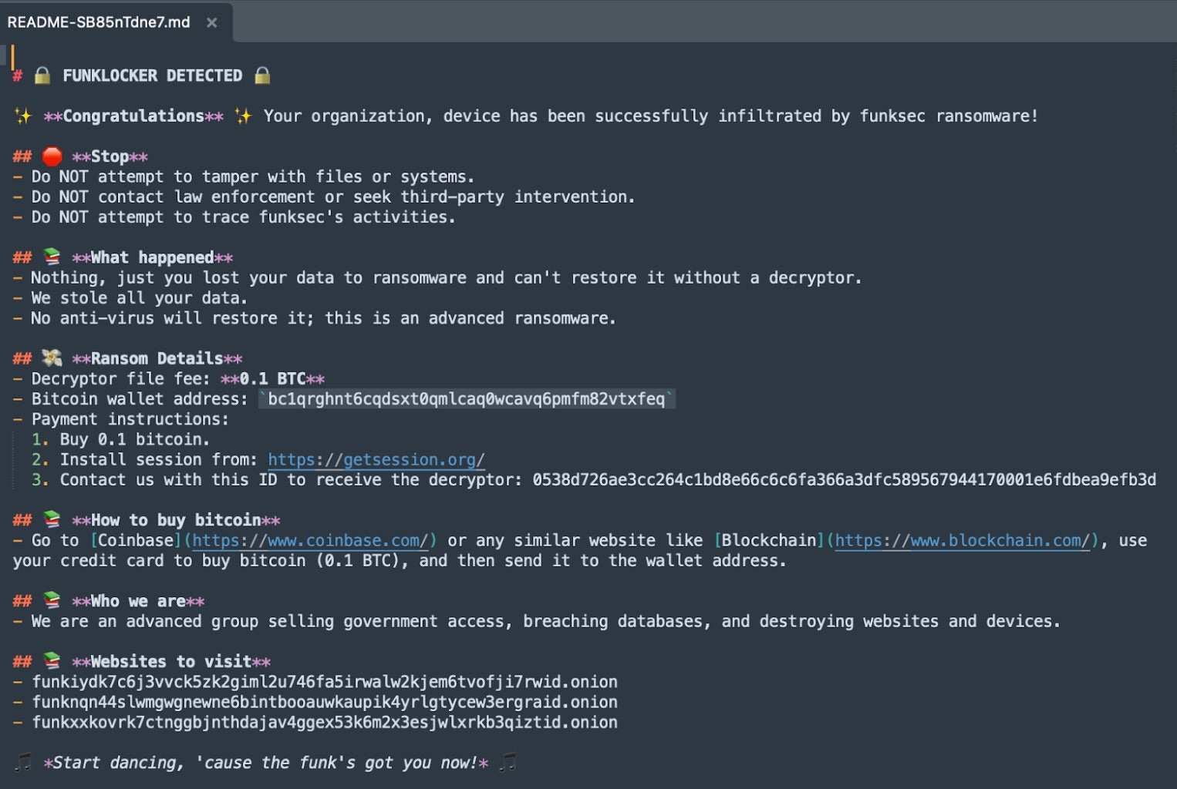
Task: Click the lock icon before FUNKLOCKER DETECTED
Action: pos(42,76)
